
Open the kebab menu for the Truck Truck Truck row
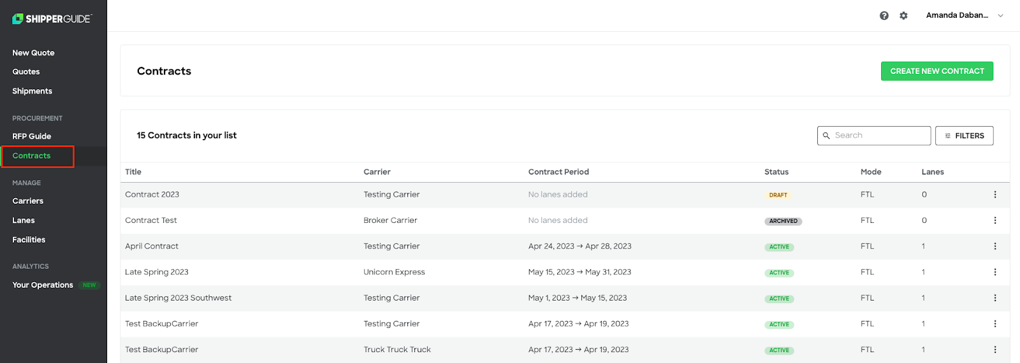[994, 350]
